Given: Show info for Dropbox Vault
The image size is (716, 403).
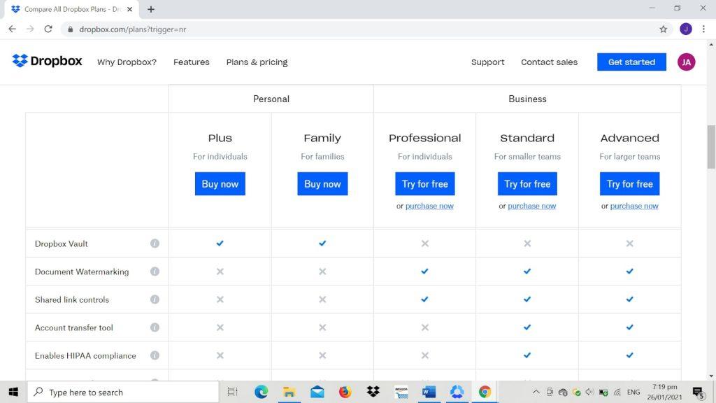Looking at the screenshot, I should [155, 243].
